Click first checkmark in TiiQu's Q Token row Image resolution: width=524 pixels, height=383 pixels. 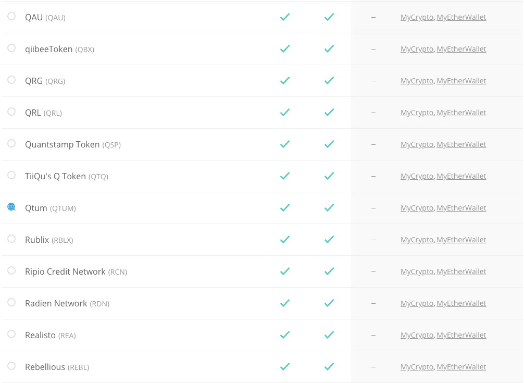coord(285,176)
